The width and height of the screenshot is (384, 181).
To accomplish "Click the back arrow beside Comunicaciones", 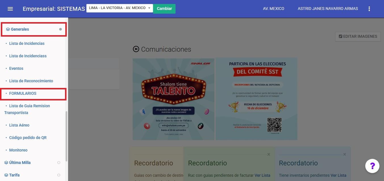I will click(x=136, y=49).
